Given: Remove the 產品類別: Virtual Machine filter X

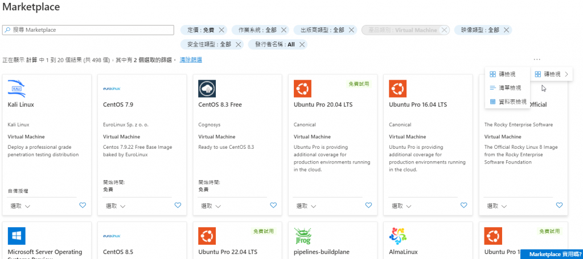Looking at the screenshot, I should (x=444, y=30).
